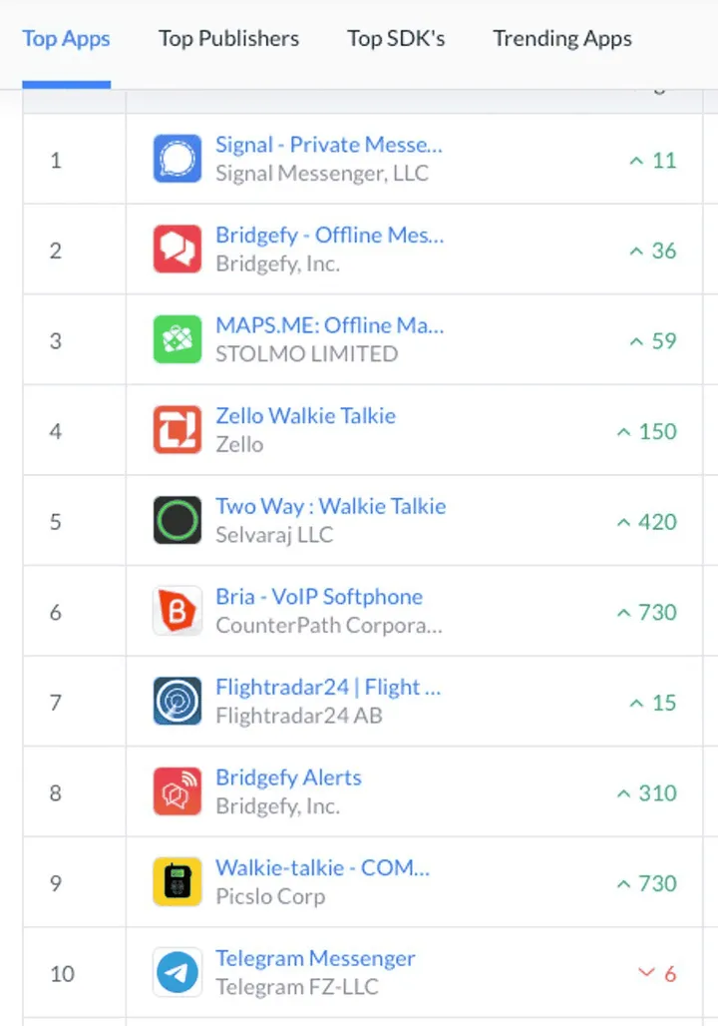
Task: Click the Bridgefy Alerts app icon
Action: point(178,792)
